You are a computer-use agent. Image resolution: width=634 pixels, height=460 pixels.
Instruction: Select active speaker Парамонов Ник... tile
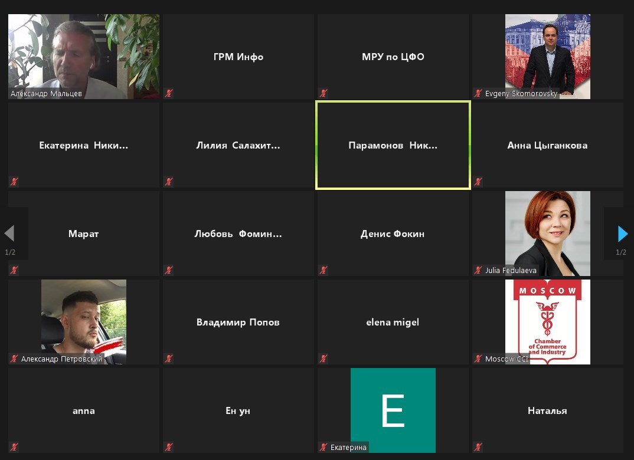(393, 145)
